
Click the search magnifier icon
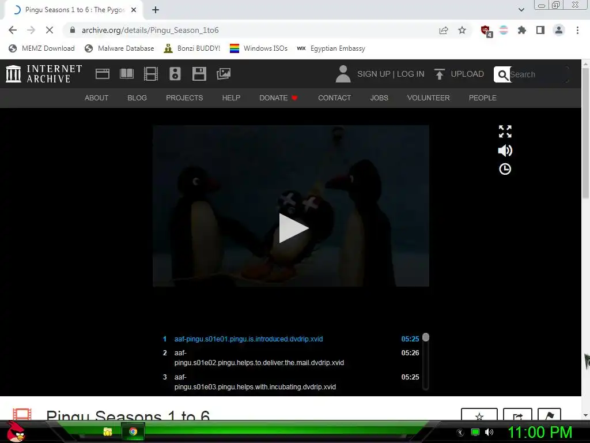tap(502, 74)
